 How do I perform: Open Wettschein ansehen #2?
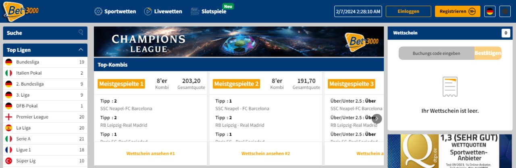point(266,153)
